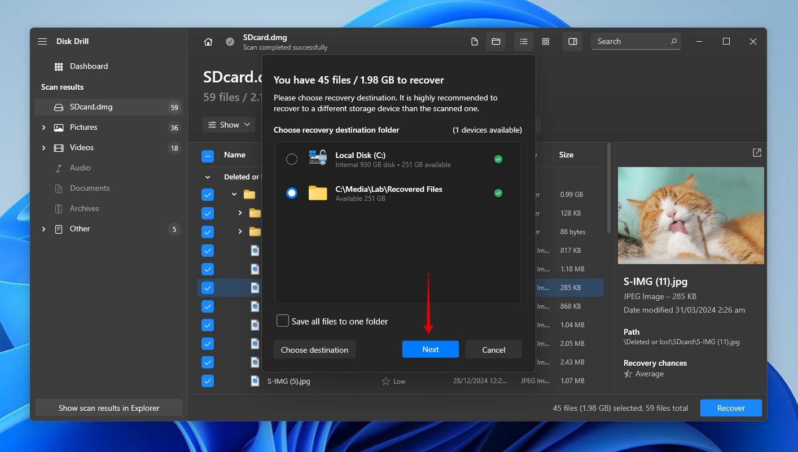
Task: Click the Home icon in the toolbar
Action: (x=208, y=42)
